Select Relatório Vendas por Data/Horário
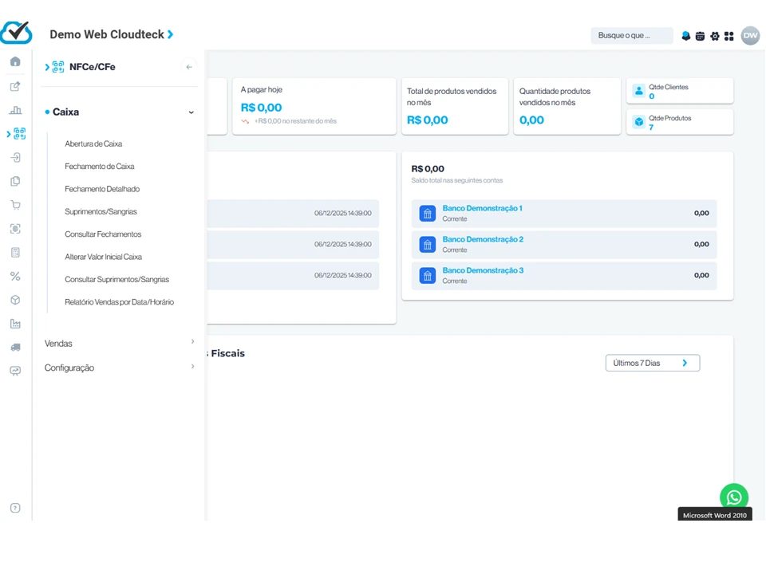The width and height of the screenshot is (766, 574). click(119, 302)
